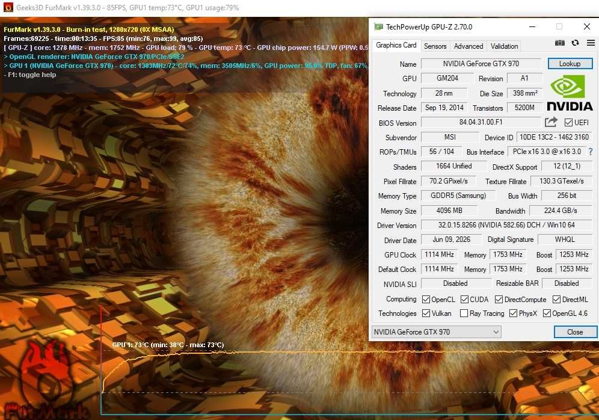This screenshot has height=420, width=599.
Task: Click the Device ID value 10DE 13C2 - 1462 3160
Action: click(x=554, y=137)
